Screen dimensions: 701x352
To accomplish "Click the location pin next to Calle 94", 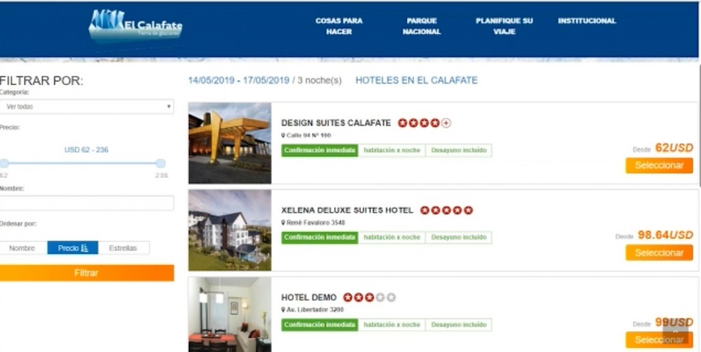I will click(x=283, y=136).
